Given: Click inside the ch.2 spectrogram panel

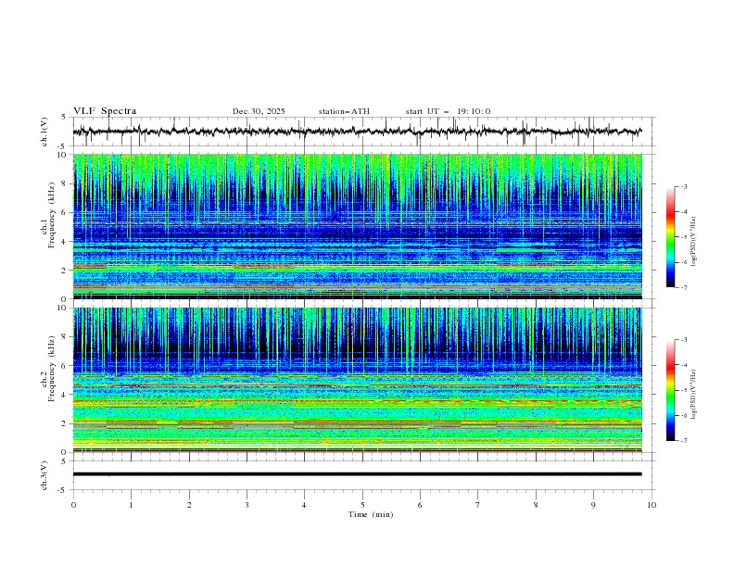Looking at the screenshot, I should 357,380.
